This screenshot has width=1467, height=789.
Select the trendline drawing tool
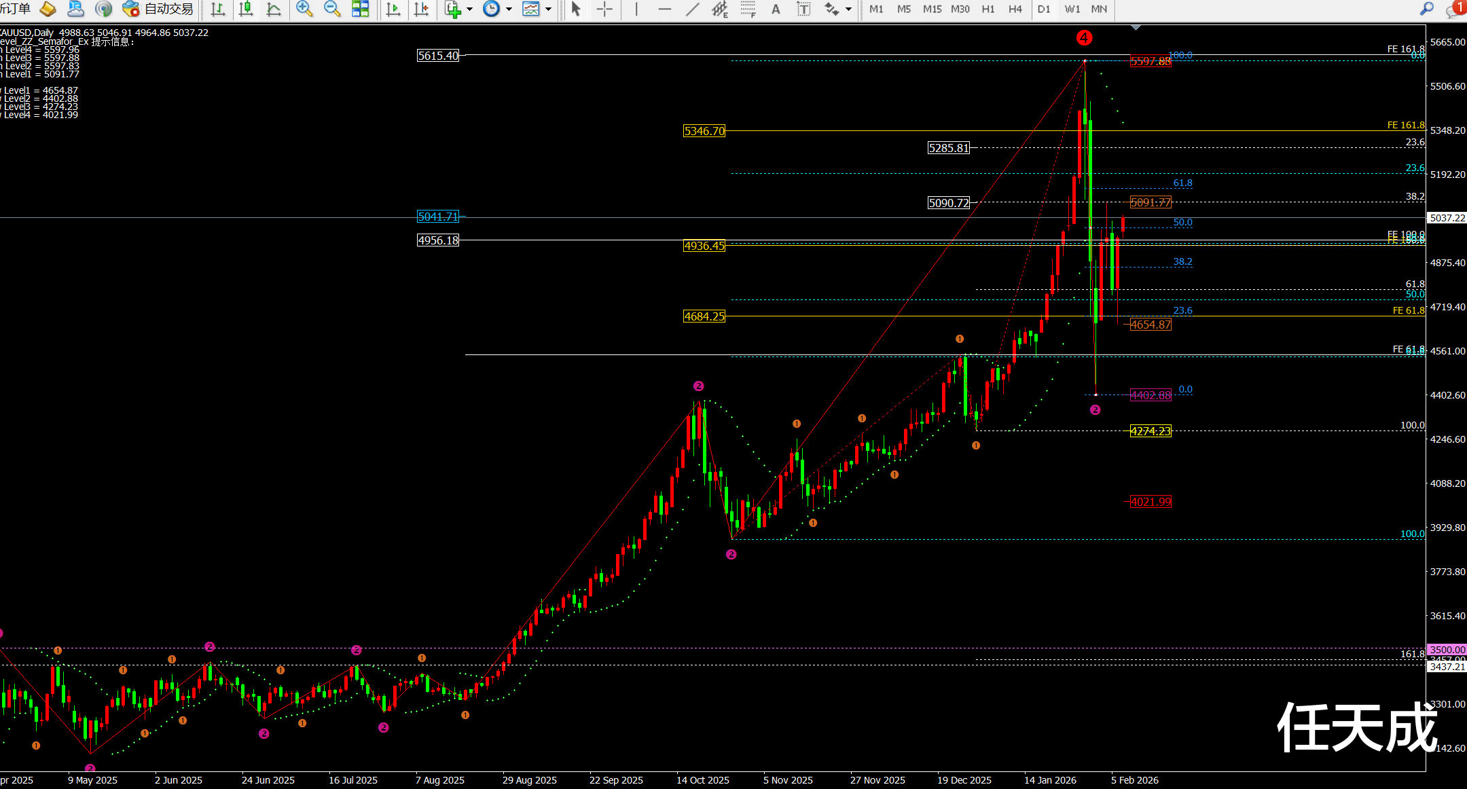tap(692, 9)
